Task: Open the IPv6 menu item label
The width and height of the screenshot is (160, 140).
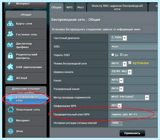Action: click(x=19, y=131)
